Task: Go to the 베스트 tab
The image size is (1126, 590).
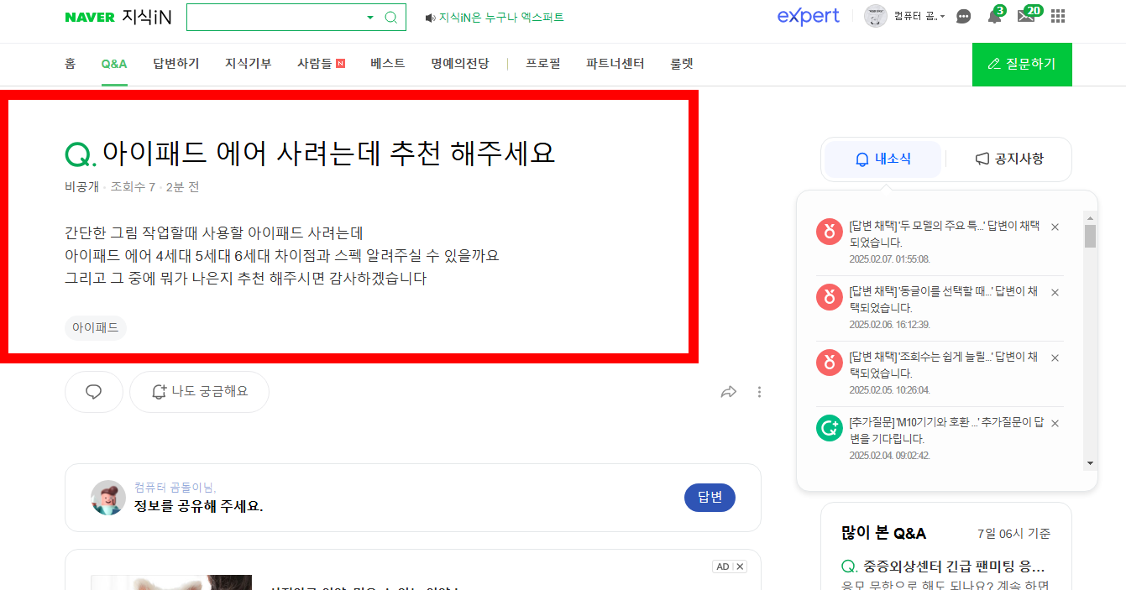Action: click(x=388, y=64)
